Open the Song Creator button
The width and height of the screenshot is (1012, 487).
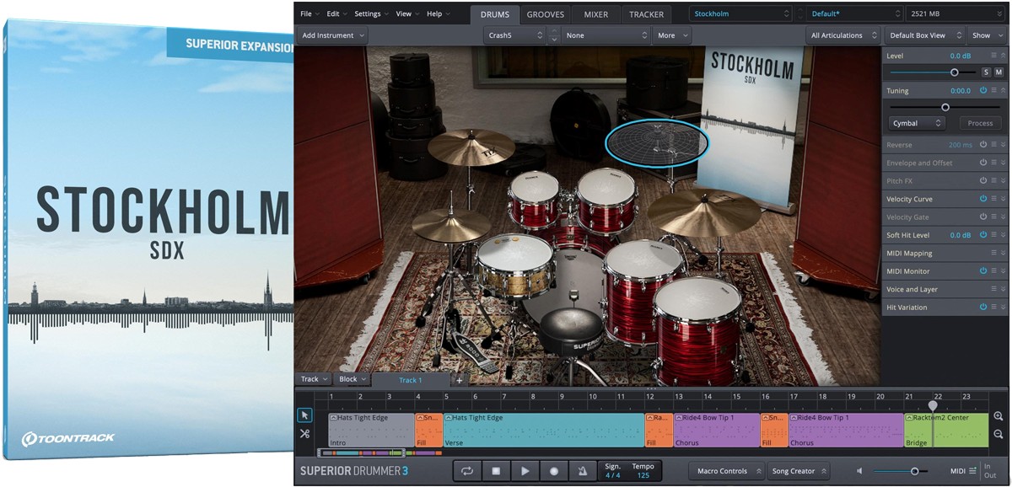[797, 471]
